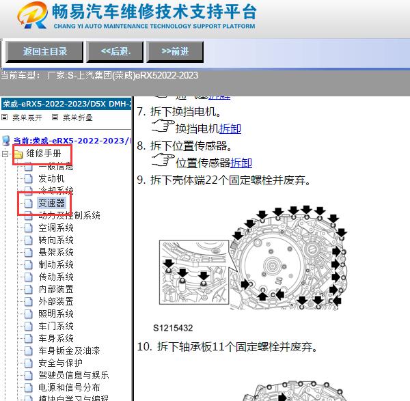Click the 返回主目录 button

(x=44, y=51)
